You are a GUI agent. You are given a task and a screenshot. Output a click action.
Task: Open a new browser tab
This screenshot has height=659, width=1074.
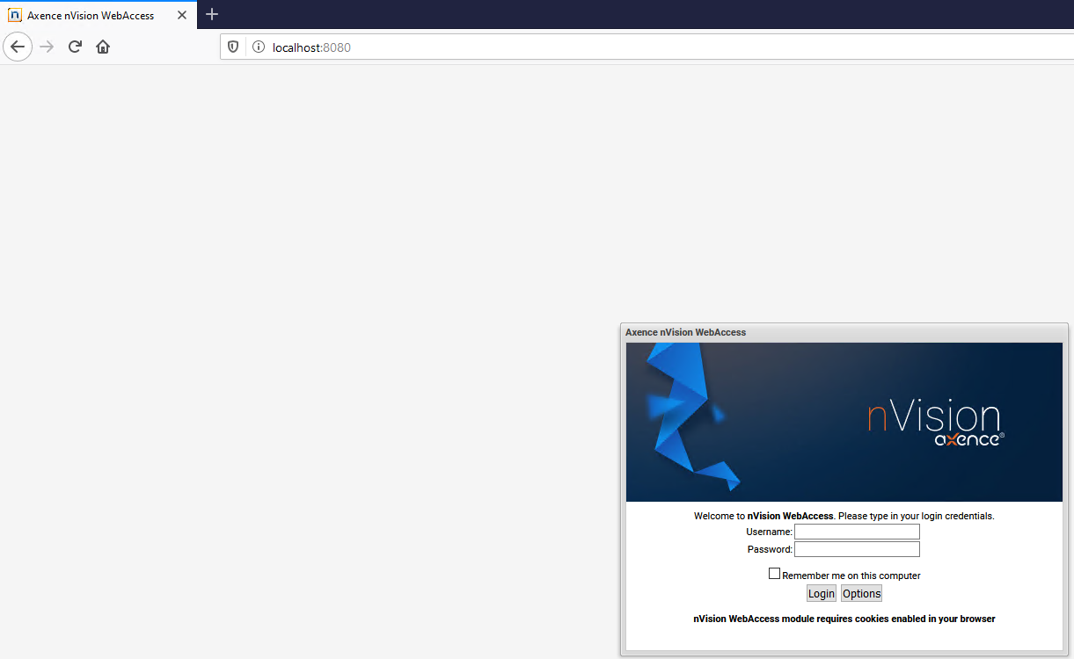(x=212, y=14)
